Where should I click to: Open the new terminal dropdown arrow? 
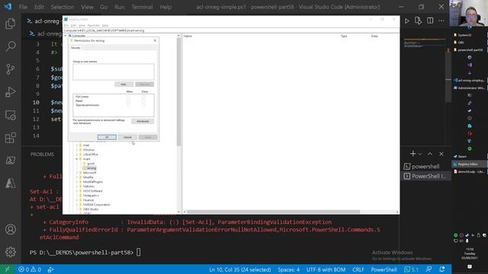coord(420,154)
